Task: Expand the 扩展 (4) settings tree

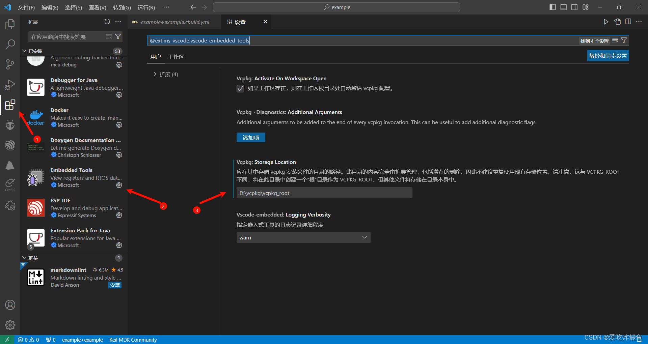Action: (x=165, y=74)
